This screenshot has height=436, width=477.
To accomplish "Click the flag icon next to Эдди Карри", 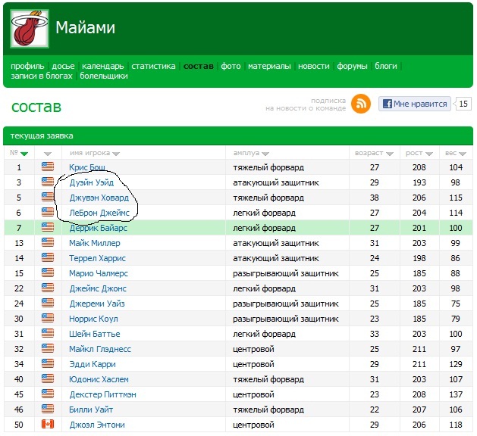I will (49, 364).
